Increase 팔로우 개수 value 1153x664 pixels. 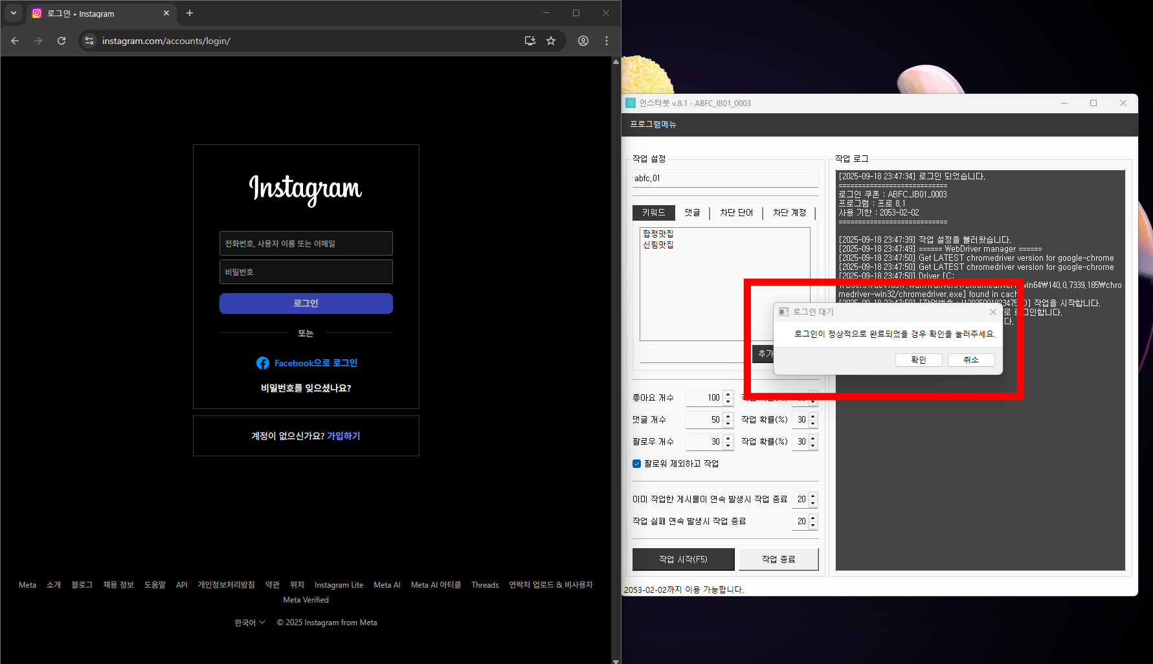[x=728, y=438]
